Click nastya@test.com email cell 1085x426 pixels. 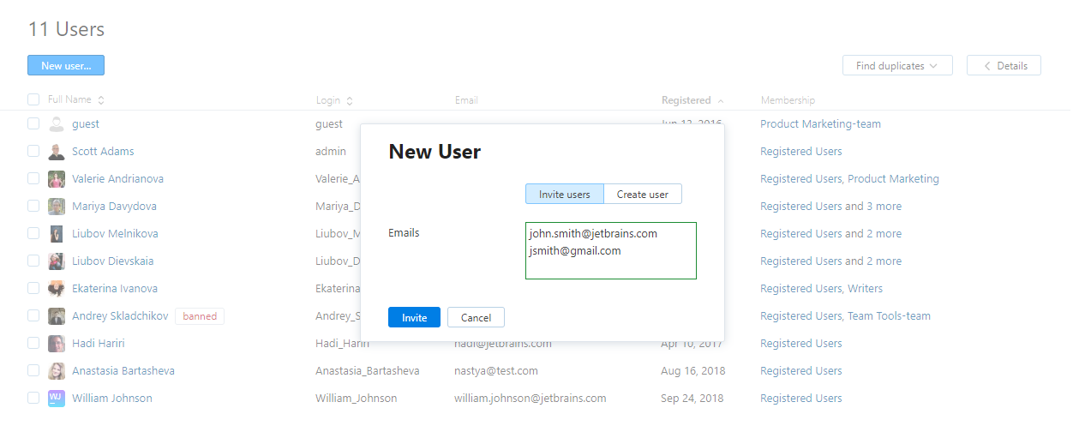(496, 371)
